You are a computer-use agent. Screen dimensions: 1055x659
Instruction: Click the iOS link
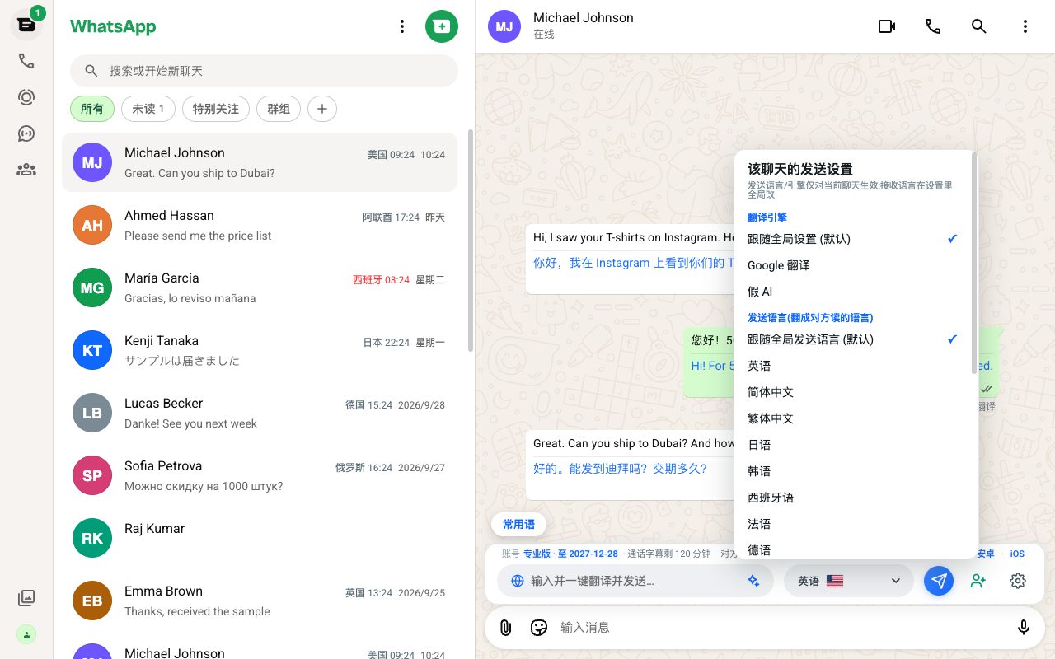[1017, 554]
